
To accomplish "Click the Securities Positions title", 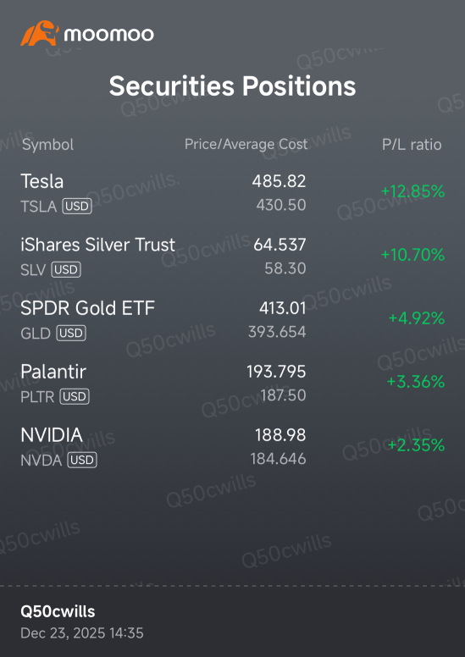I will (232, 86).
